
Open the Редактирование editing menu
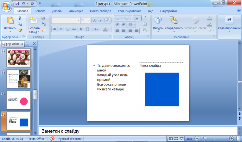(229, 24)
